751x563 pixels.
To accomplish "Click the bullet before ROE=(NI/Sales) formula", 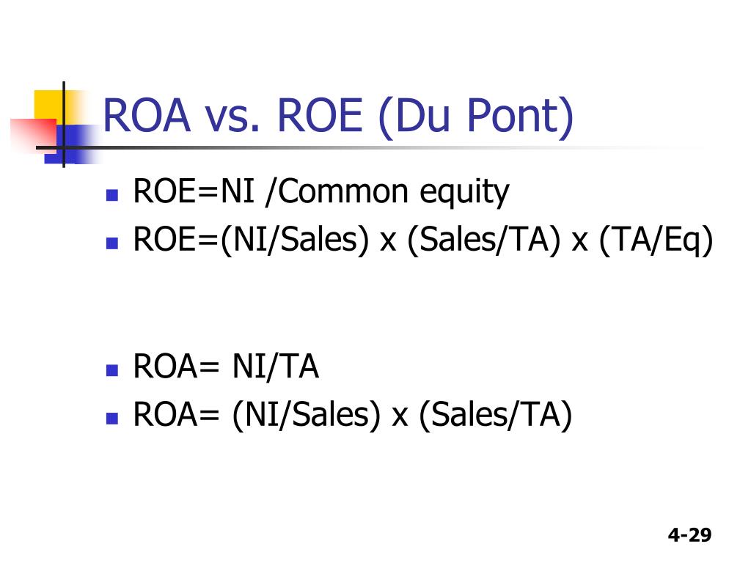I will point(112,243).
